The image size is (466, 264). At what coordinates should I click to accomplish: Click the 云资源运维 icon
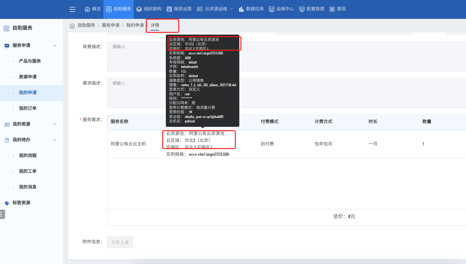[x=200, y=9]
